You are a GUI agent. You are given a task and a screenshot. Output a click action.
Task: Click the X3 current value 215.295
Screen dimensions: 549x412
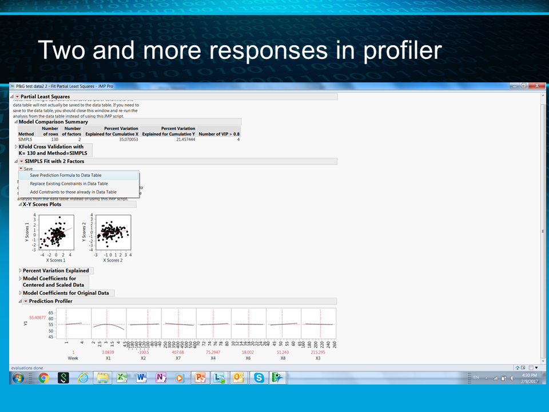point(317,352)
